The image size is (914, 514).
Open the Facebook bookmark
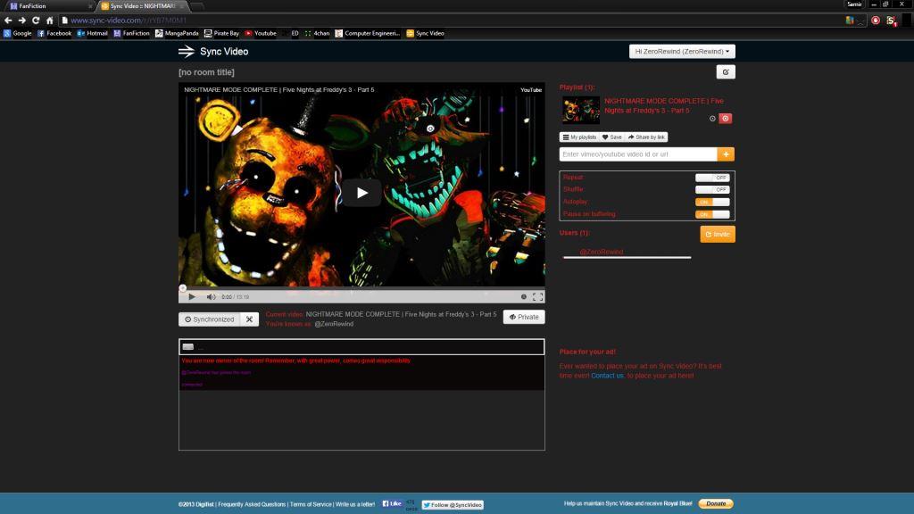54,33
